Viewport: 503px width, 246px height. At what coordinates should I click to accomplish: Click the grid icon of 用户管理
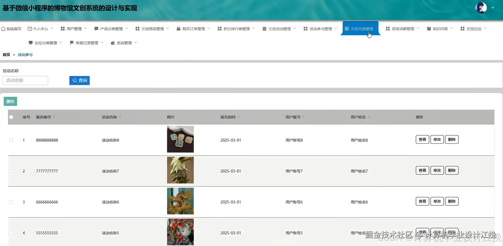[x=63, y=29]
